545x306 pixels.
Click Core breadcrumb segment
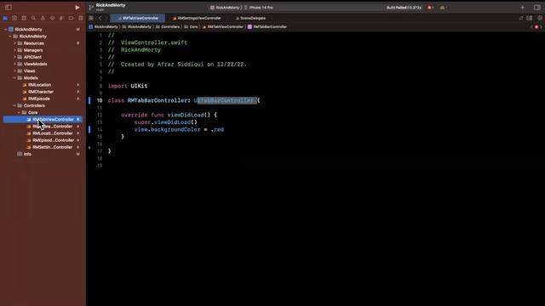tap(191, 26)
